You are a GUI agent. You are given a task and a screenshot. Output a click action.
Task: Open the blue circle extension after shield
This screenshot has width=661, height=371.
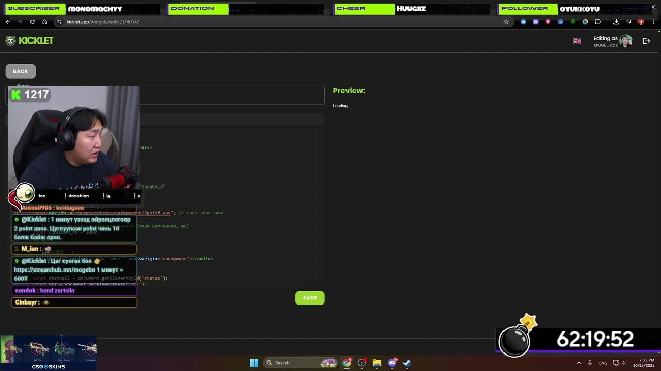tap(560, 22)
